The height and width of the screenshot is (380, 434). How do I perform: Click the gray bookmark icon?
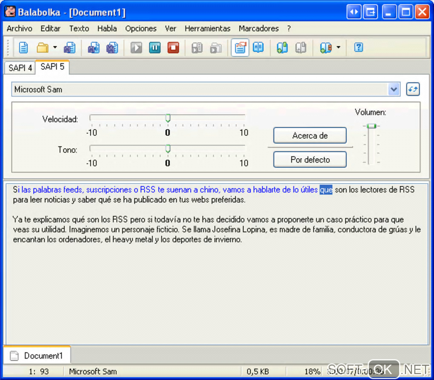pyautogui.click(x=300, y=48)
